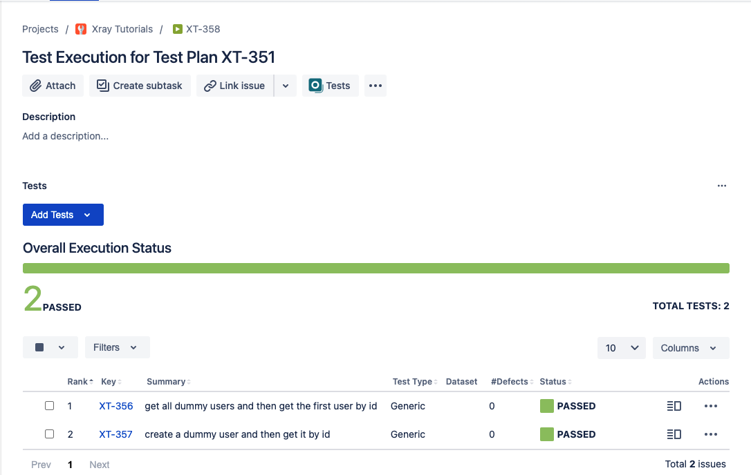Open XT-358 breadcrumb link
751x475 pixels.
[x=203, y=29]
